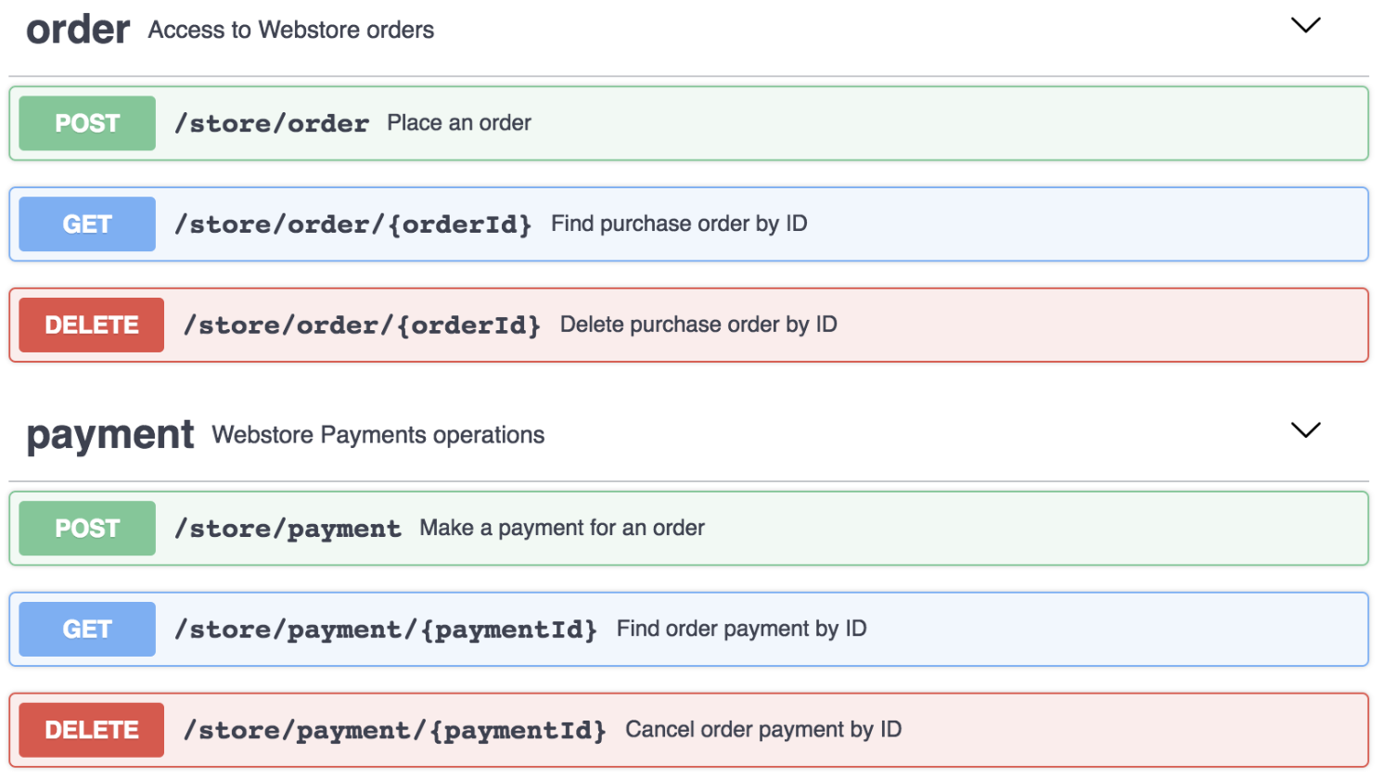Screen dimensions: 1382x779
Task: Open the GET /store/payment/{paymentId} path
Action: pyautogui.click(x=386, y=630)
